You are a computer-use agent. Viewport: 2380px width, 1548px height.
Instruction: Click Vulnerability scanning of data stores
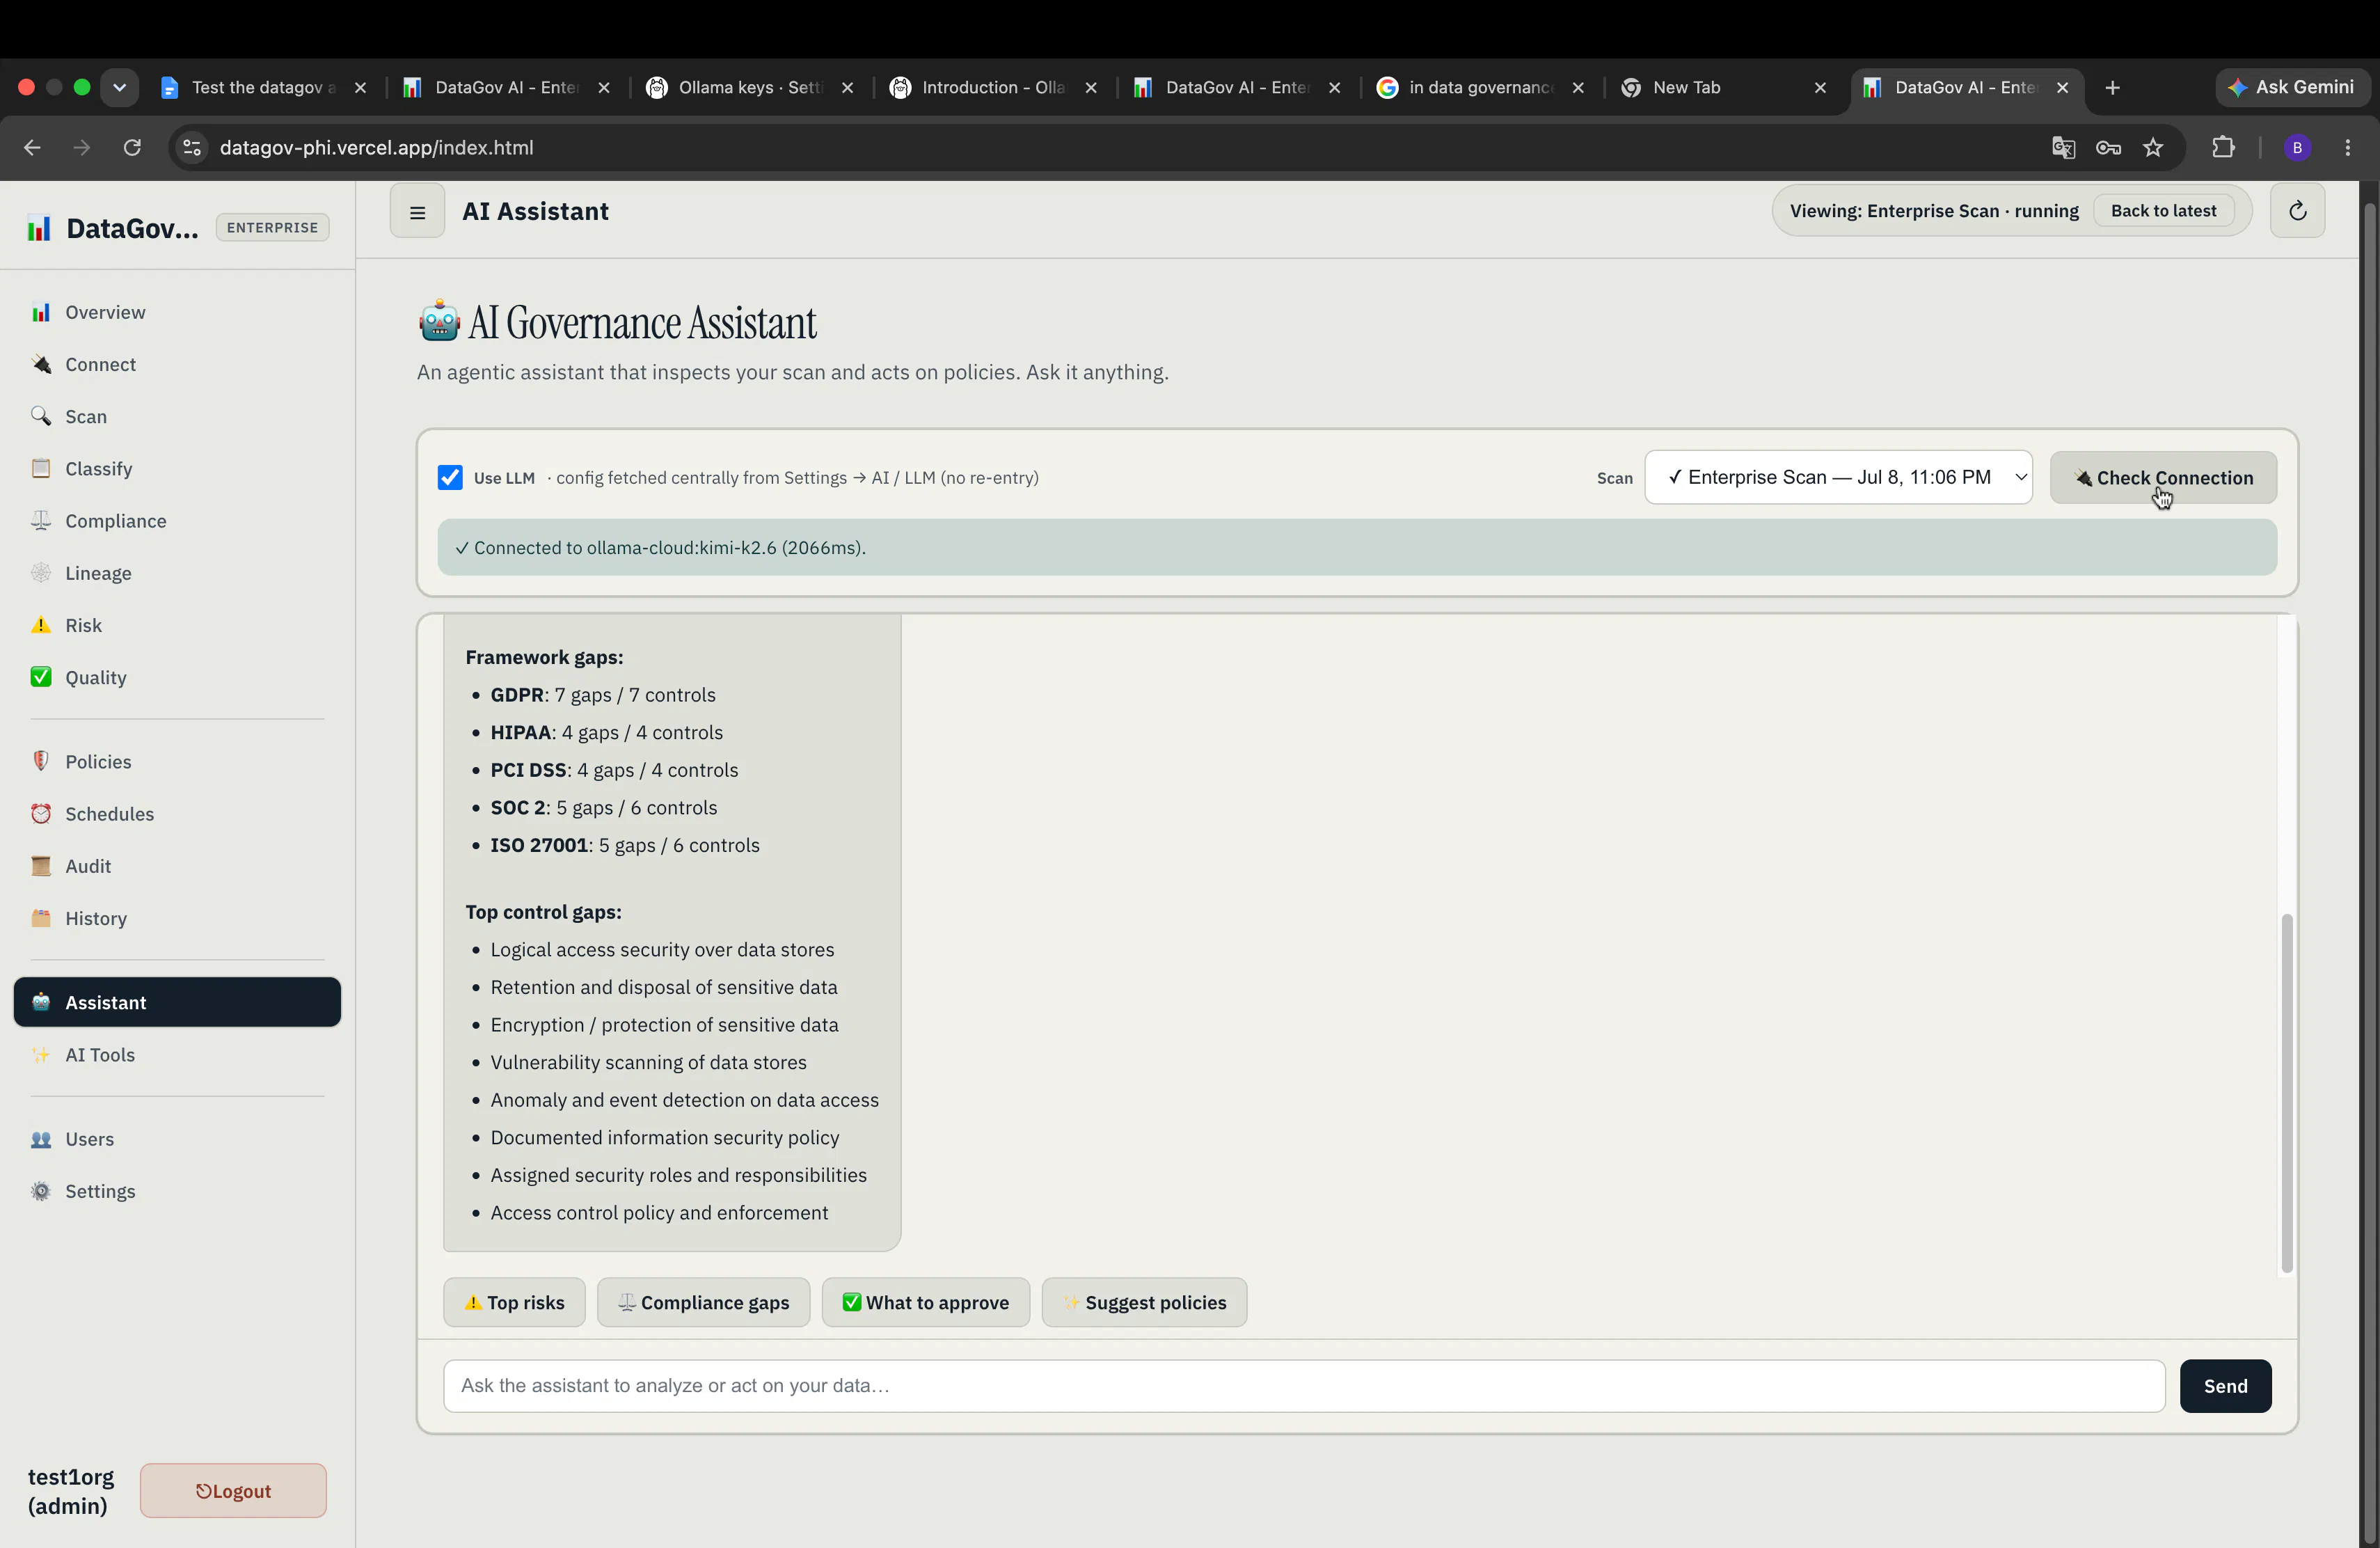(648, 1062)
